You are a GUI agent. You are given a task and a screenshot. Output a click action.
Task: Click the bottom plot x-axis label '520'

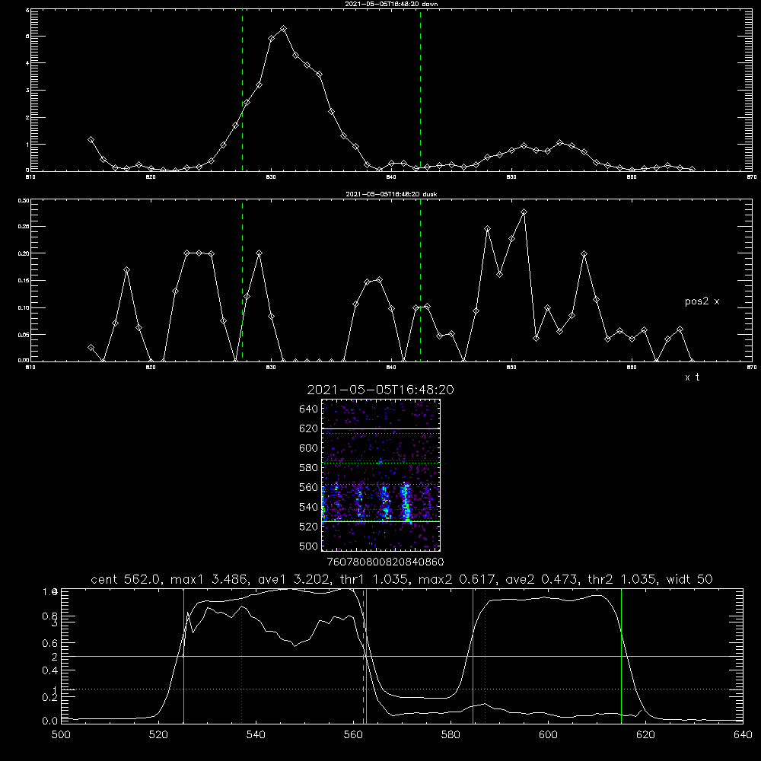pyautogui.click(x=158, y=735)
